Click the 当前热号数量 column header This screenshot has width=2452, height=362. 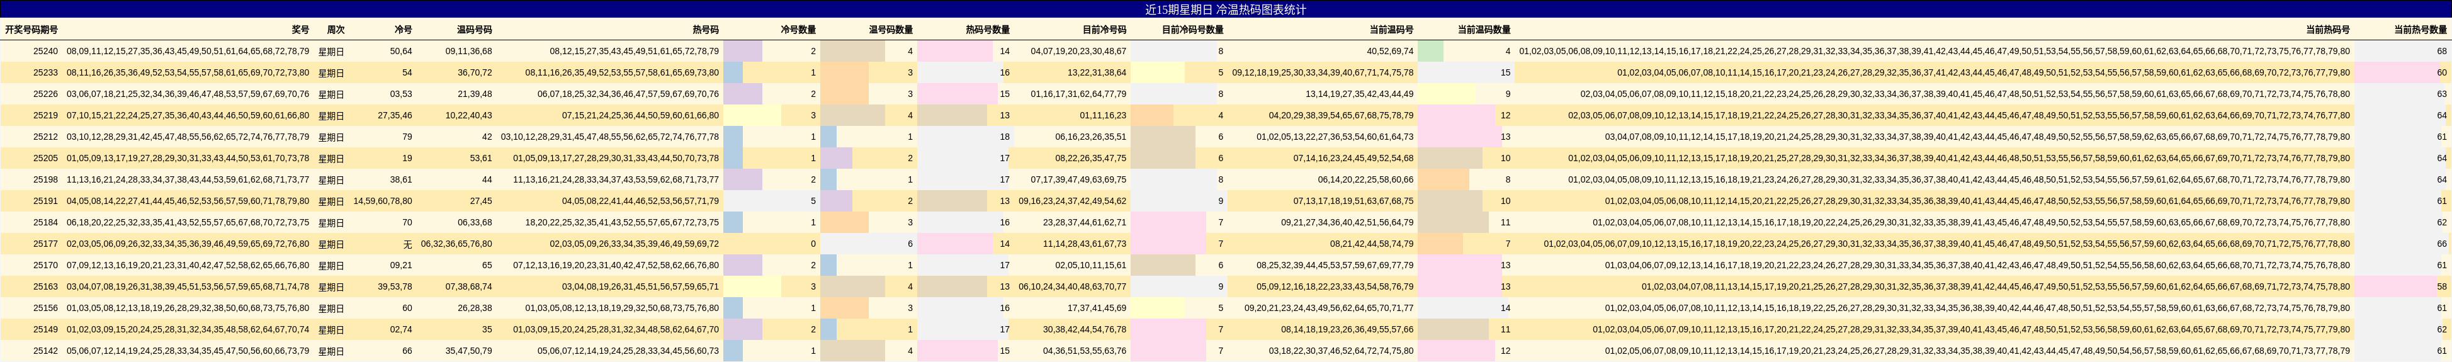point(2421,30)
